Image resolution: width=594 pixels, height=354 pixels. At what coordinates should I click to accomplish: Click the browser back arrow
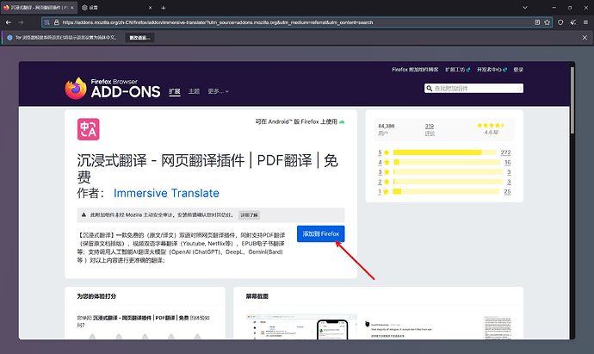[x=9, y=22]
